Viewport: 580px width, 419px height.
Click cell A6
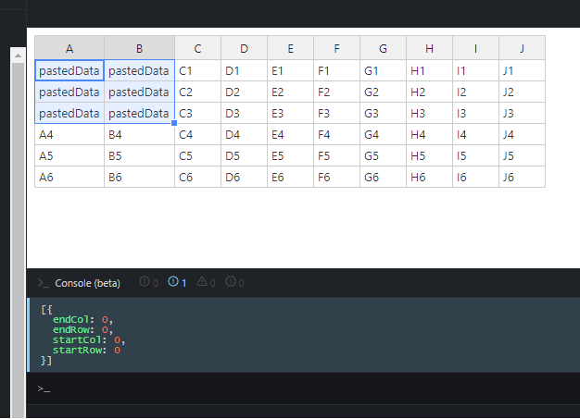tap(69, 178)
